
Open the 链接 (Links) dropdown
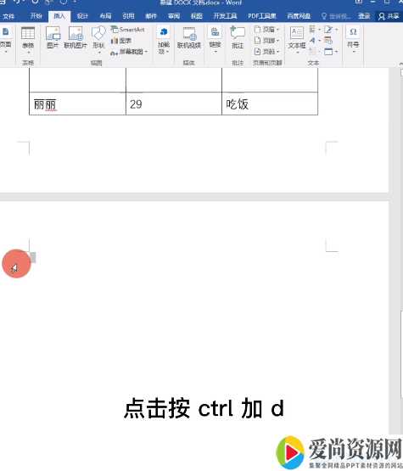tap(215, 40)
